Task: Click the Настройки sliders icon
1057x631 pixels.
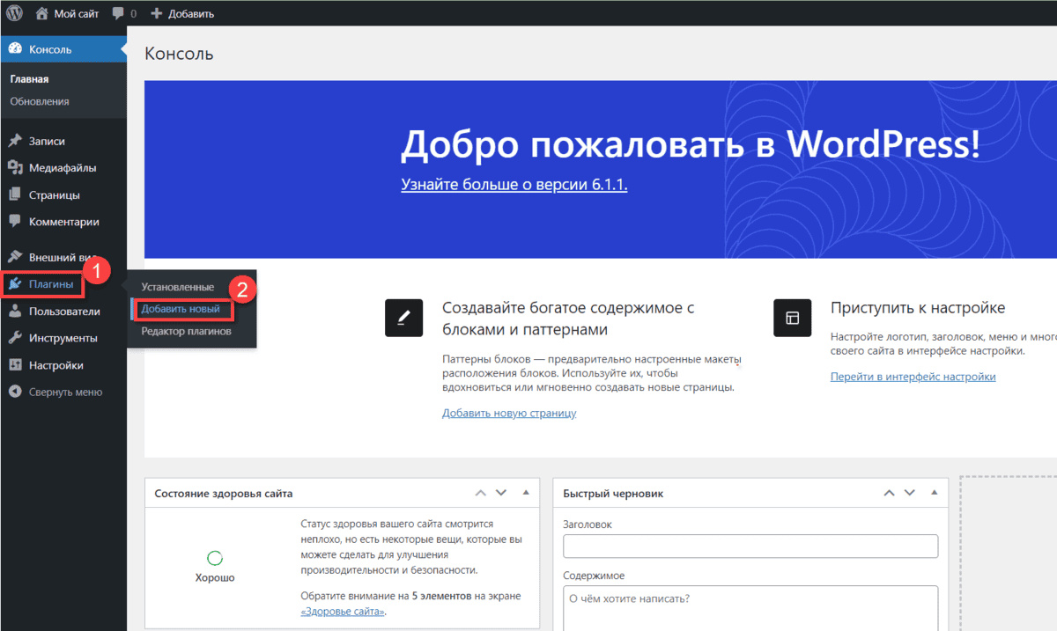Action: [15, 365]
